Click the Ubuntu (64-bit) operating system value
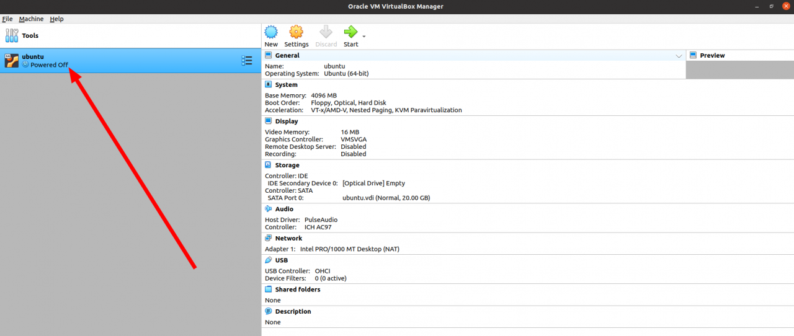The width and height of the screenshot is (794, 336). click(347, 74)
